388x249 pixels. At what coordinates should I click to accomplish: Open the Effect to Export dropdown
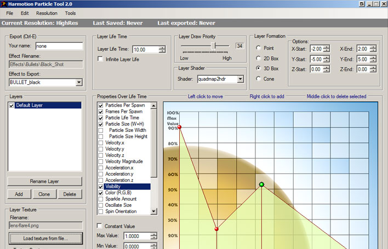(x=79, y=82)
